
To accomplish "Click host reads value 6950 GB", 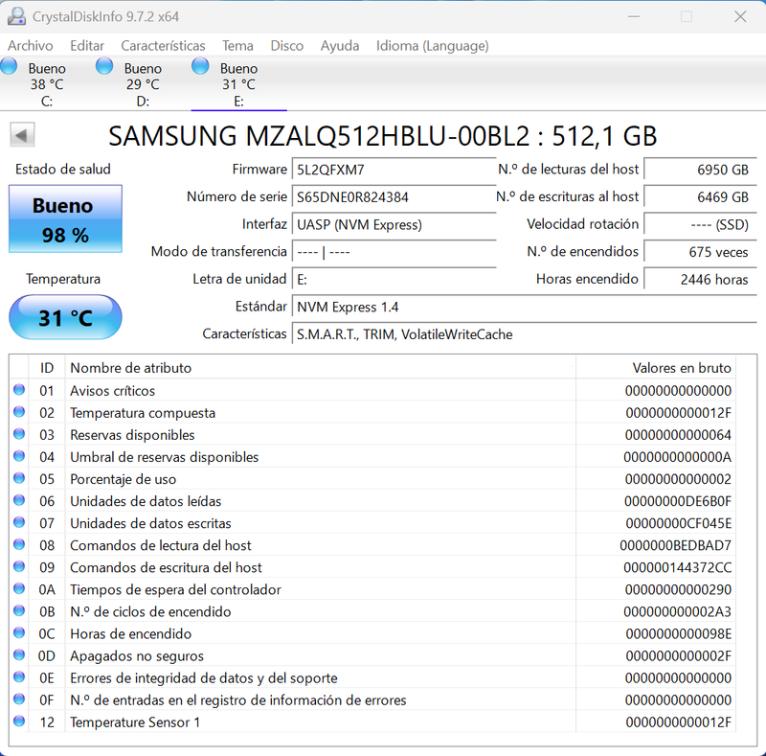I will pyautogui.click(x=700, y=170).
